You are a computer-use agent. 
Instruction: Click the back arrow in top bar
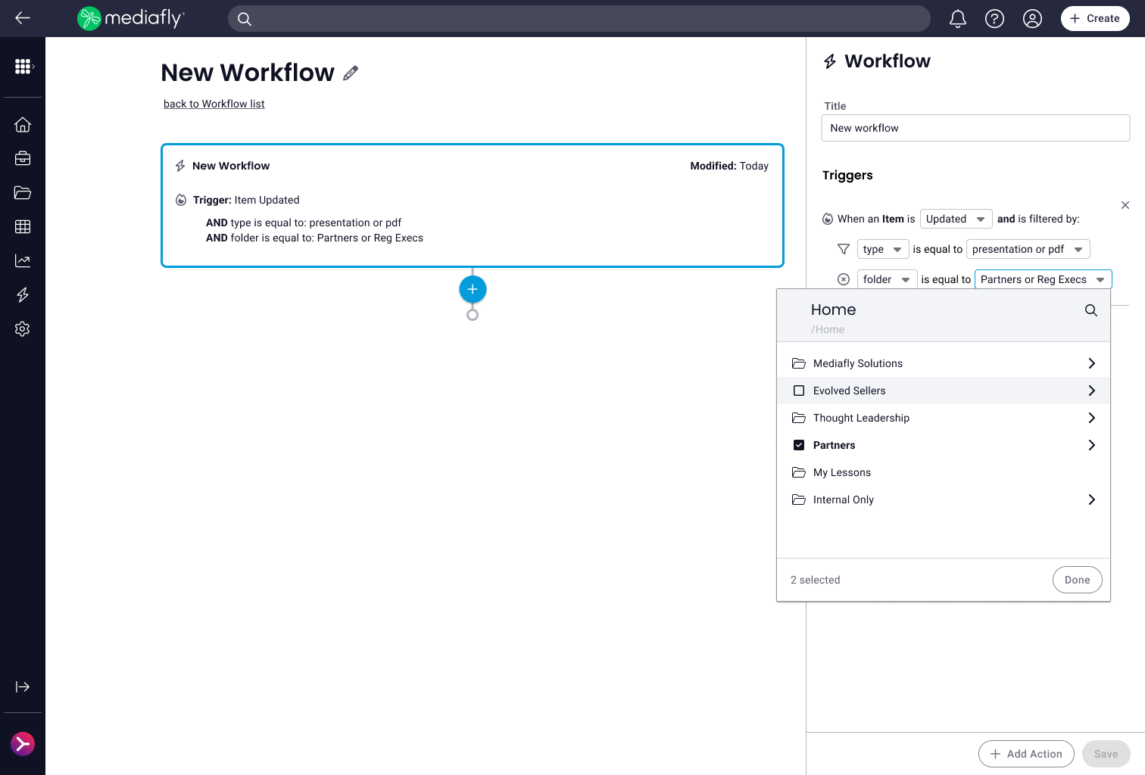click(x=23, y=18)
